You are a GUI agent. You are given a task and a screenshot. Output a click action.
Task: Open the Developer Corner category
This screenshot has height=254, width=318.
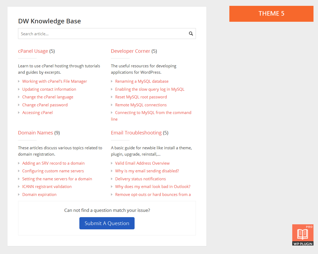point(130,51)
